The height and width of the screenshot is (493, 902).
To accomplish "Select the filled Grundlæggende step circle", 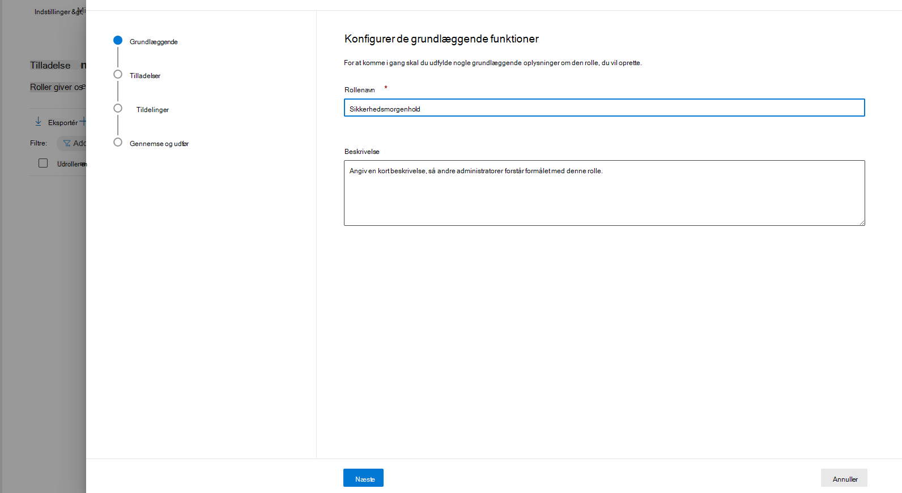I will pos(118,40).
